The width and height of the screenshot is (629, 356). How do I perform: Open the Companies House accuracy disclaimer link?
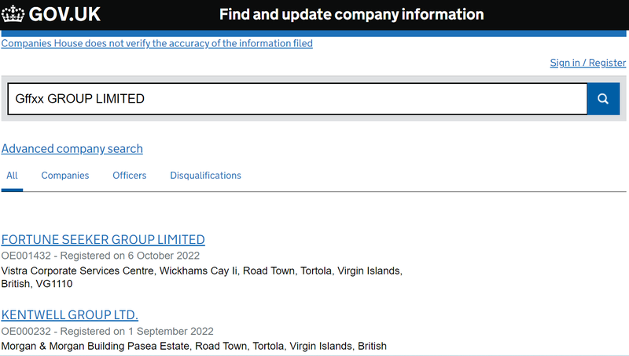pos(157,44)
